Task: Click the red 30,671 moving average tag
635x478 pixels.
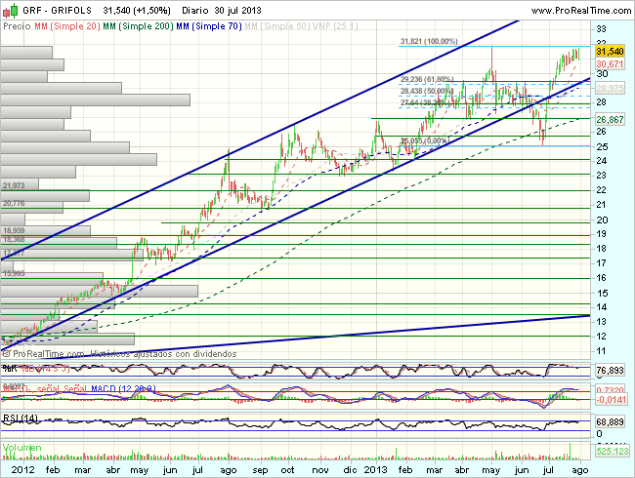Action: (x=609, y=62)
